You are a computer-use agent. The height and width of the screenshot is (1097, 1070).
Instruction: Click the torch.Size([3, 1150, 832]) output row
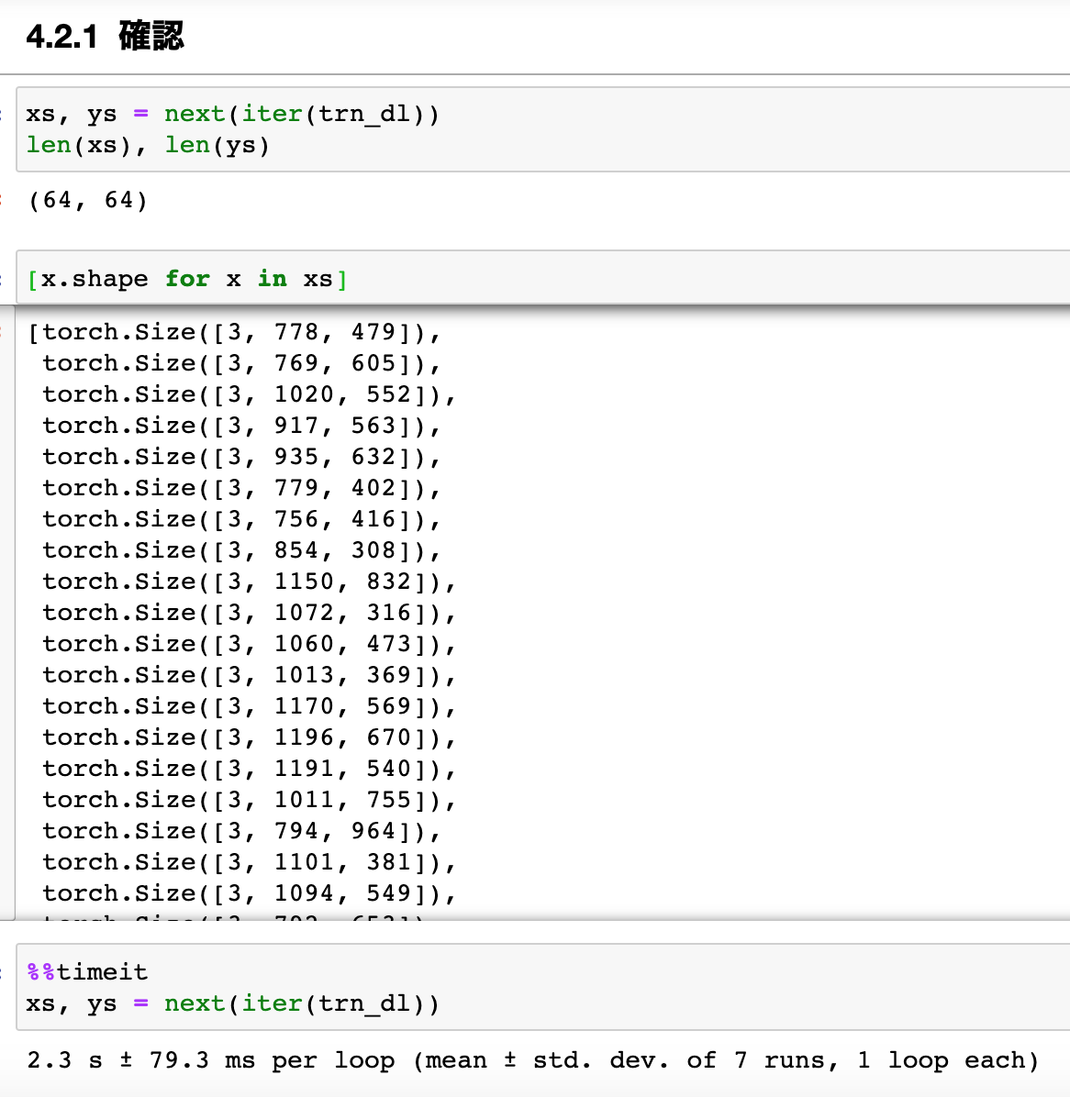[249, 582]
